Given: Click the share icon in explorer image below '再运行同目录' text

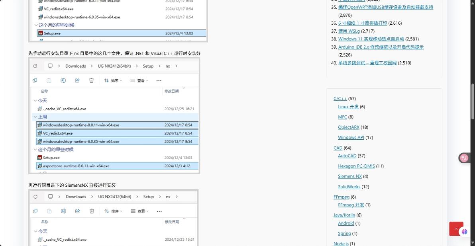Looking at the screenshot, I should click(78, 211).
